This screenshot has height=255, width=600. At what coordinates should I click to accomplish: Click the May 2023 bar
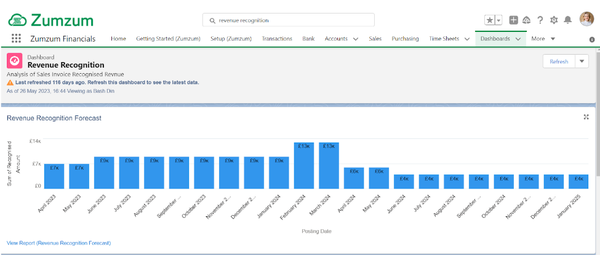(79, 176)
